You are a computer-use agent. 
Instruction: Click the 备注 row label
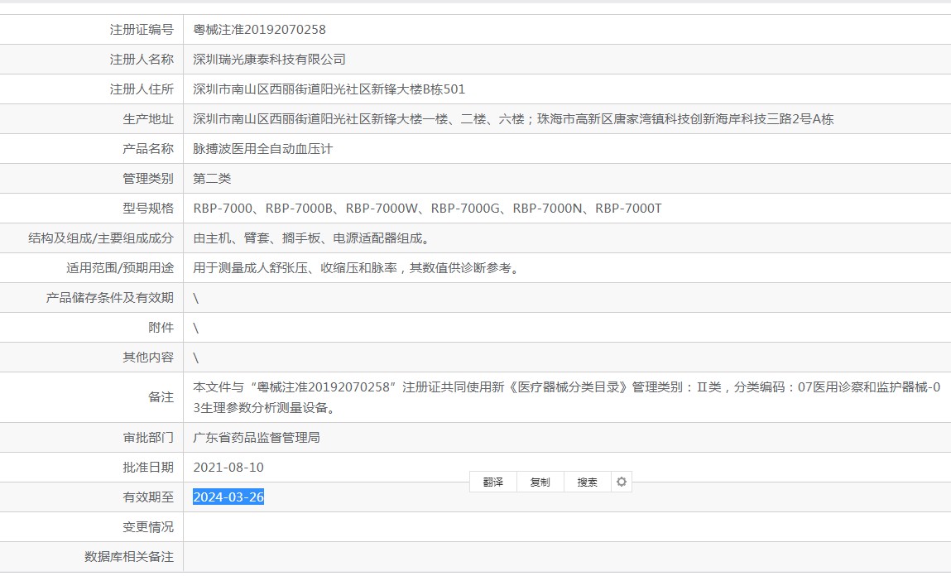coord(161,397)
